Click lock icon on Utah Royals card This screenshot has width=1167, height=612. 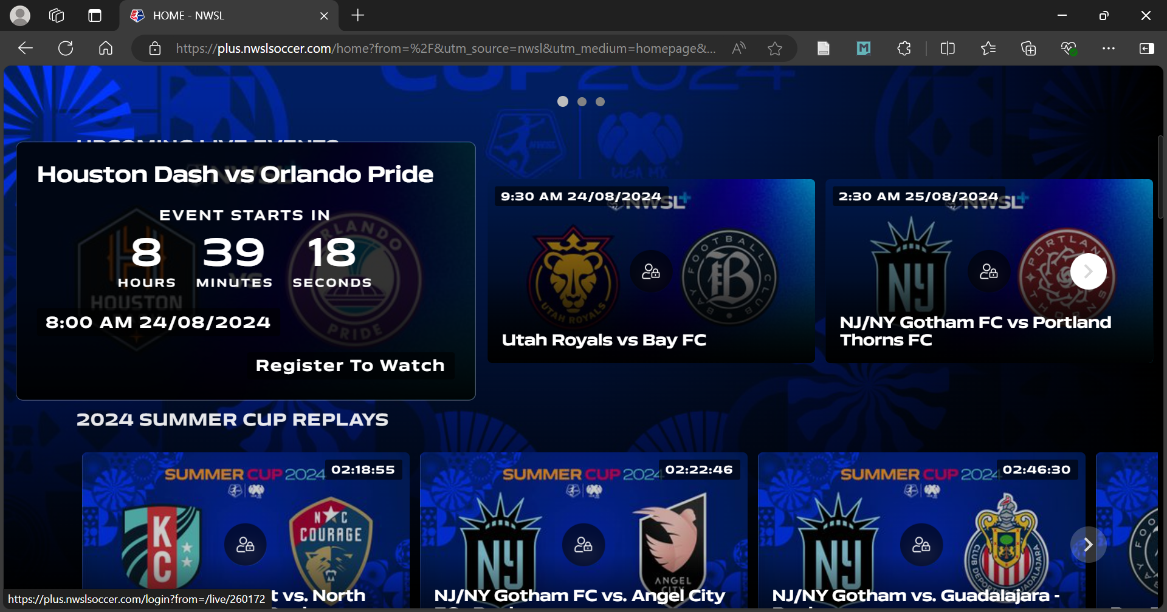(x=651, y=271)
